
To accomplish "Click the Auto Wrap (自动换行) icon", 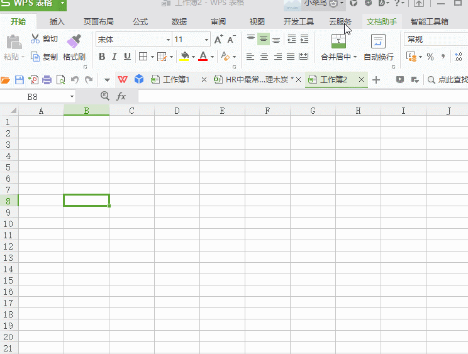I will 378,41.
